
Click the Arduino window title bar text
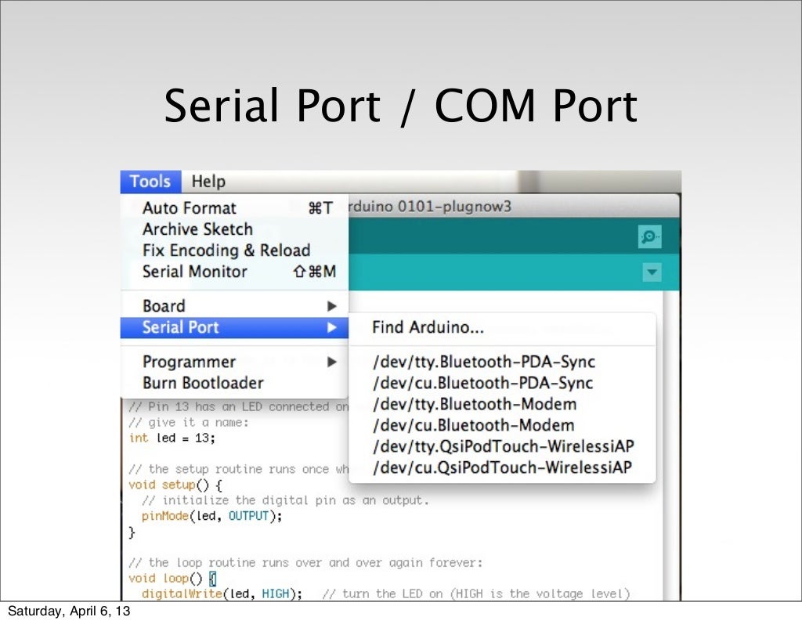point(430,207)
